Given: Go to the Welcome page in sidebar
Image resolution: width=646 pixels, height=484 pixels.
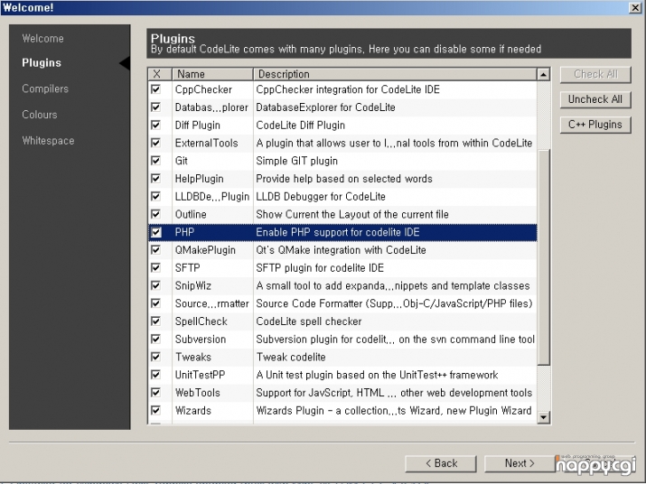Looking at the screenshot, I should 42,38.
